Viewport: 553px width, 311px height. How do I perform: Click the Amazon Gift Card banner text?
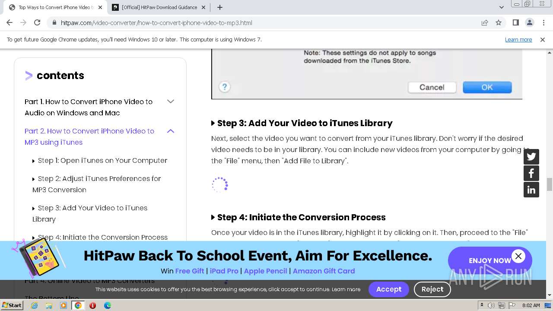324,271
